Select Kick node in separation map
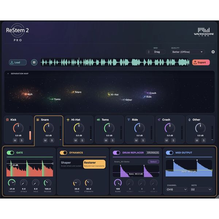The image size is (219, 219). click(26, 94)
